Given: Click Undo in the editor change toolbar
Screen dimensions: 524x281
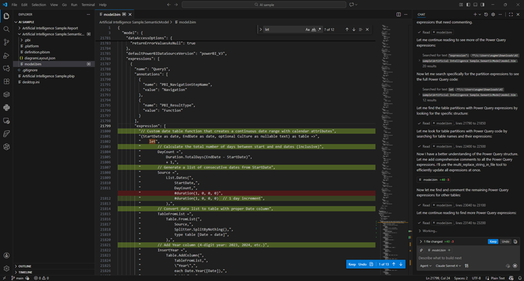Looking at the screenshot, I should click(362, 264).
